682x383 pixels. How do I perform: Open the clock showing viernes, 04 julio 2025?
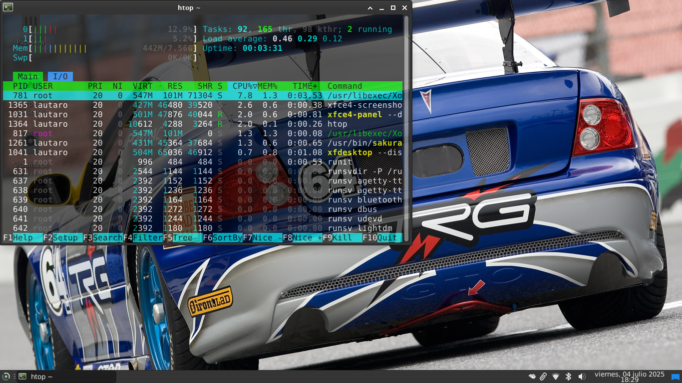tap(630, 377)
